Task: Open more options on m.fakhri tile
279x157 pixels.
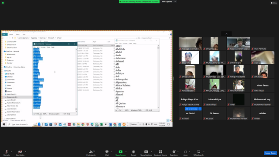Action: click(200, 109)
